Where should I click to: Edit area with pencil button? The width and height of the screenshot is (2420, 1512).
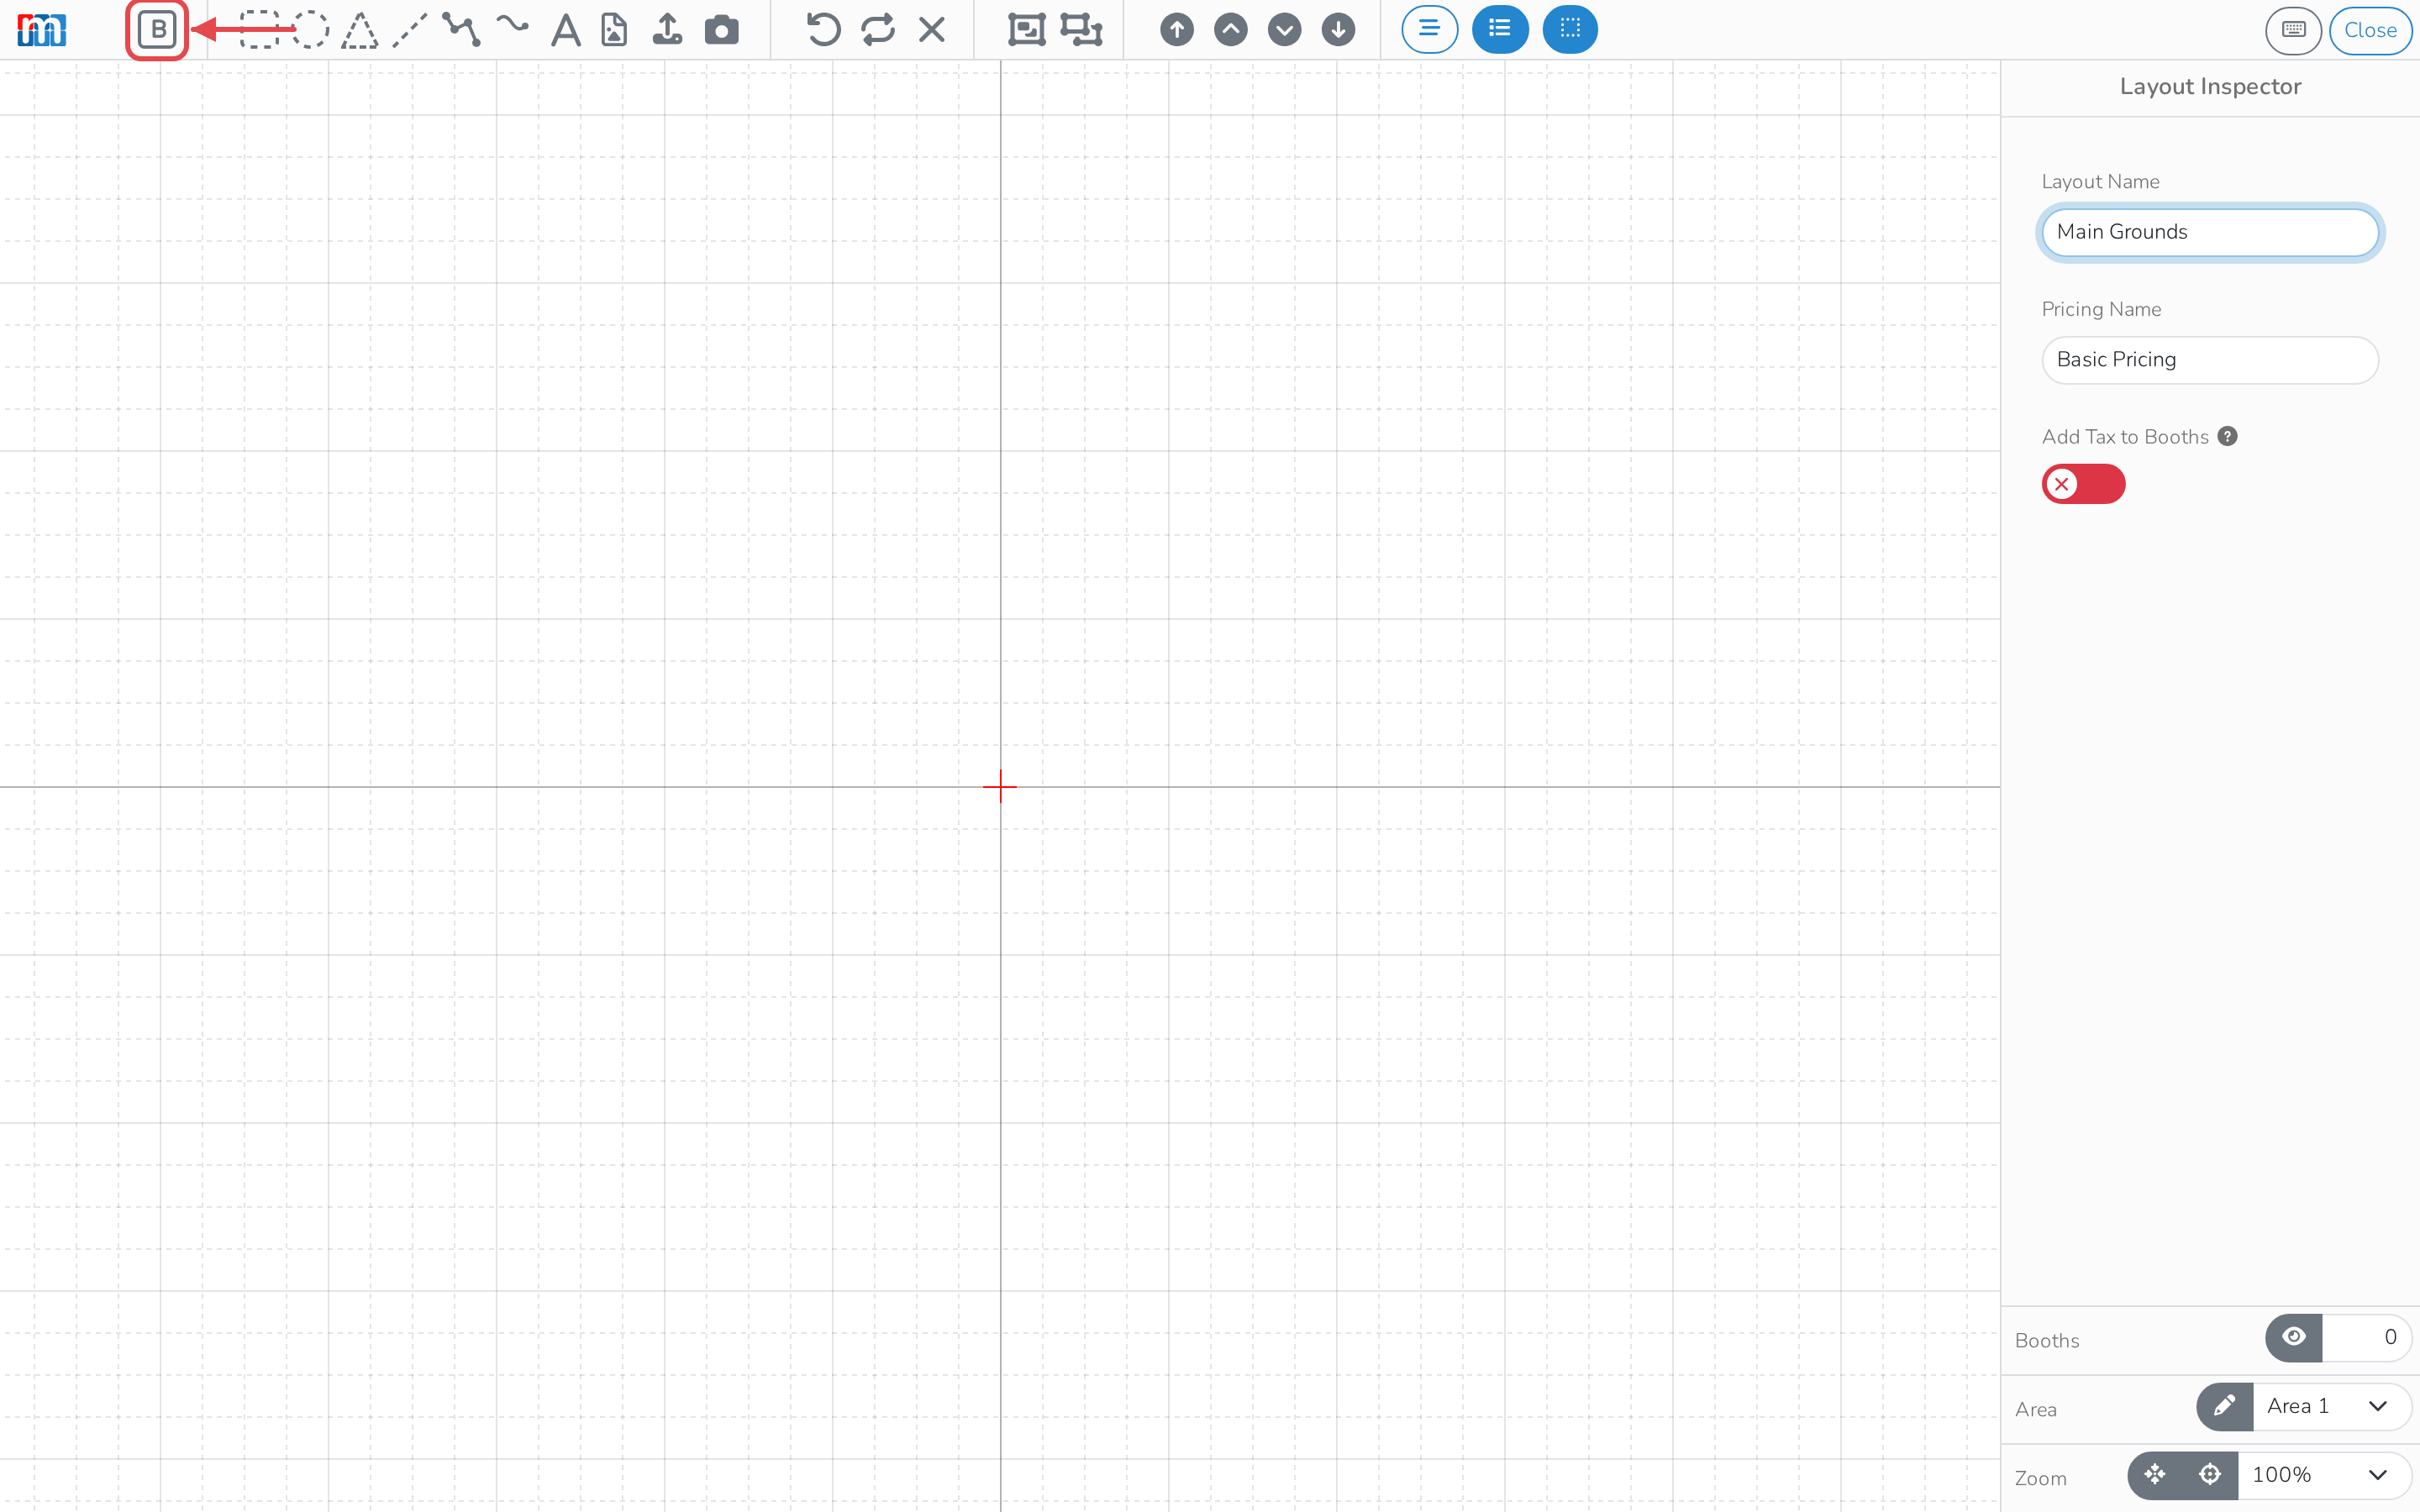click(2225, 1407)
